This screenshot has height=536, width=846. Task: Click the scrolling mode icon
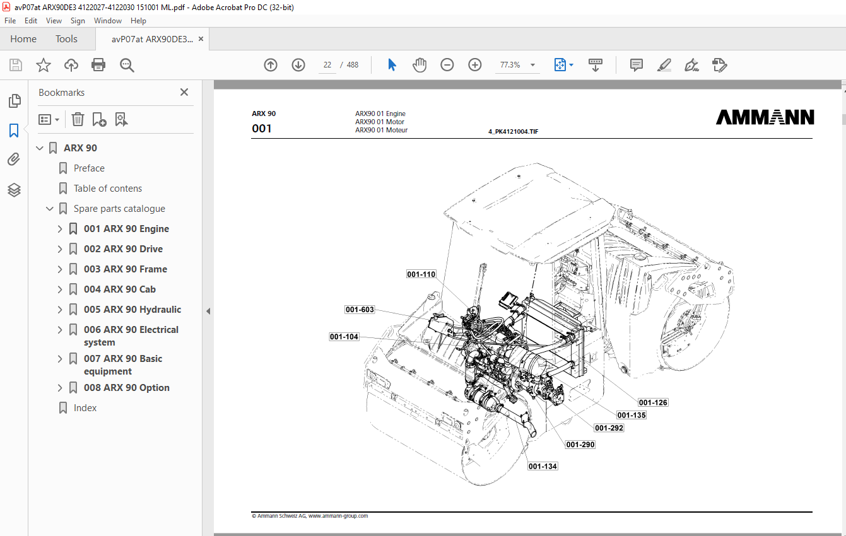point(596,65)
